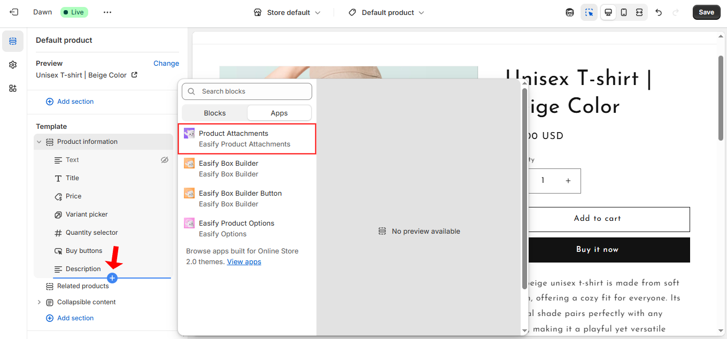Click the Exit theme editor icon
The image size is (727, 339).
coord(13,12)
